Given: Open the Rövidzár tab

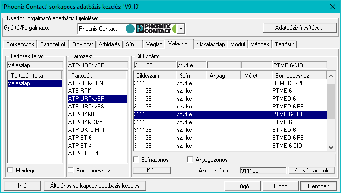Looking at the screenshot, I should coord(83,44).
